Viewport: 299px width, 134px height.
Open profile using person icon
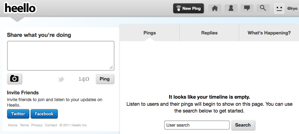(231, 8)
